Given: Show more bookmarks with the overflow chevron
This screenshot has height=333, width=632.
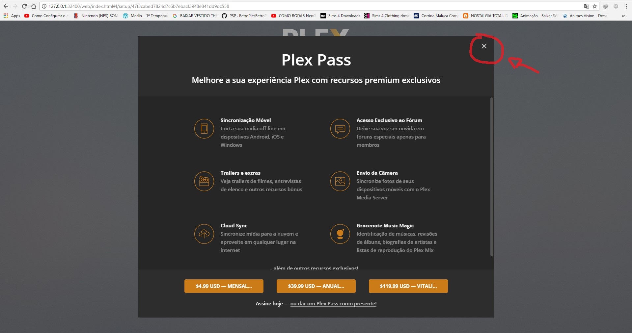Looking at the screenshot, I should (623, 15).
